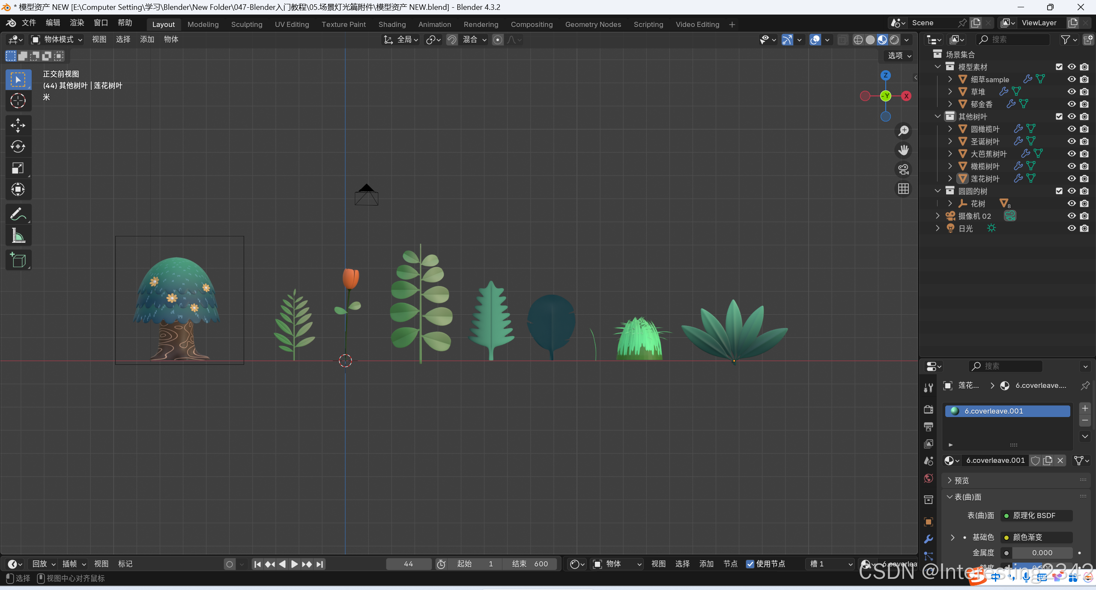The image size is (1096, 590).
Task: Activate the Rotate tool
Action: [18, 146]
